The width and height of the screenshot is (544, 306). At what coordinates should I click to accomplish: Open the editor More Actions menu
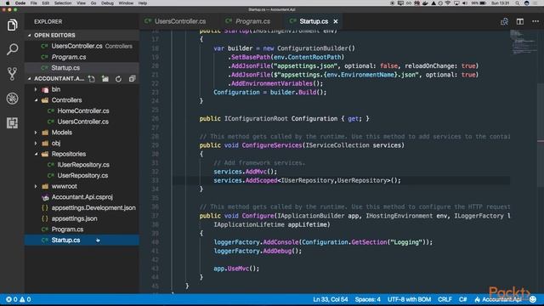(535, 21)
